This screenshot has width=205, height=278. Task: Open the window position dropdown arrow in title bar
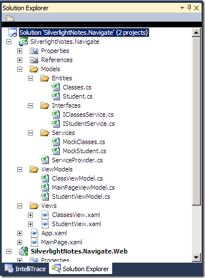182,8
